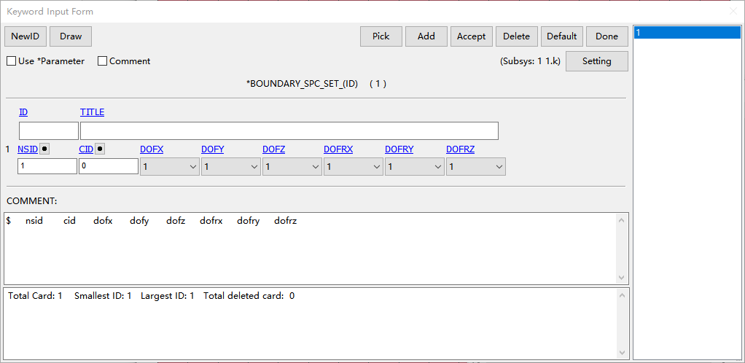This screenshot has height=363, width=745.
Task: Open the ID field help link
Action: point(23,112)
